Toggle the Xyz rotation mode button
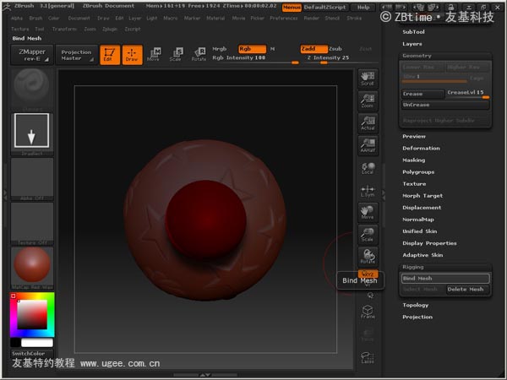The height and width of the screenshot is (380, 507). pyautogui.click(x=368, y=274)
